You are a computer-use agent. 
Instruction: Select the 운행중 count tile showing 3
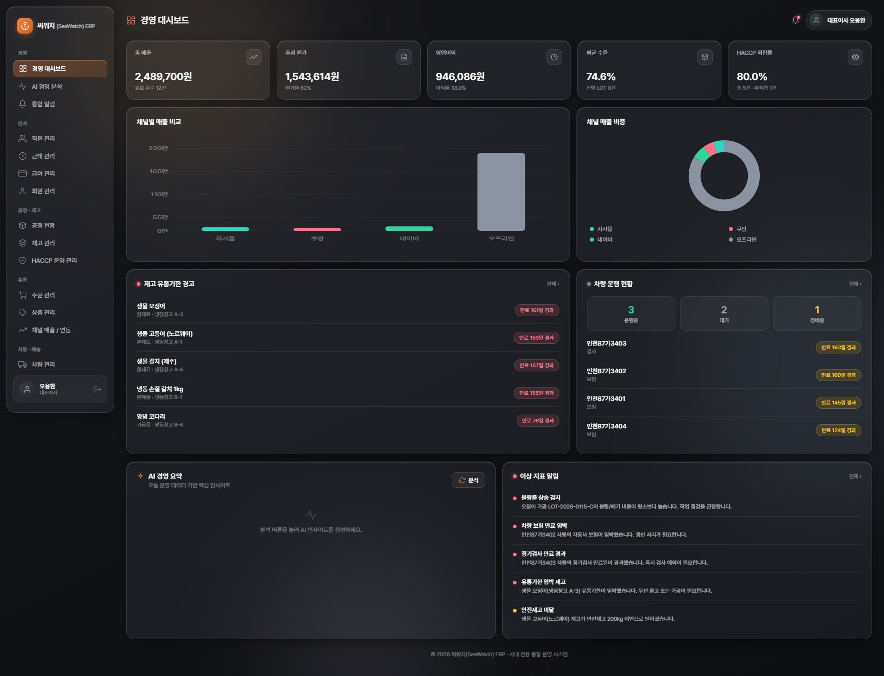pos(631,313)
